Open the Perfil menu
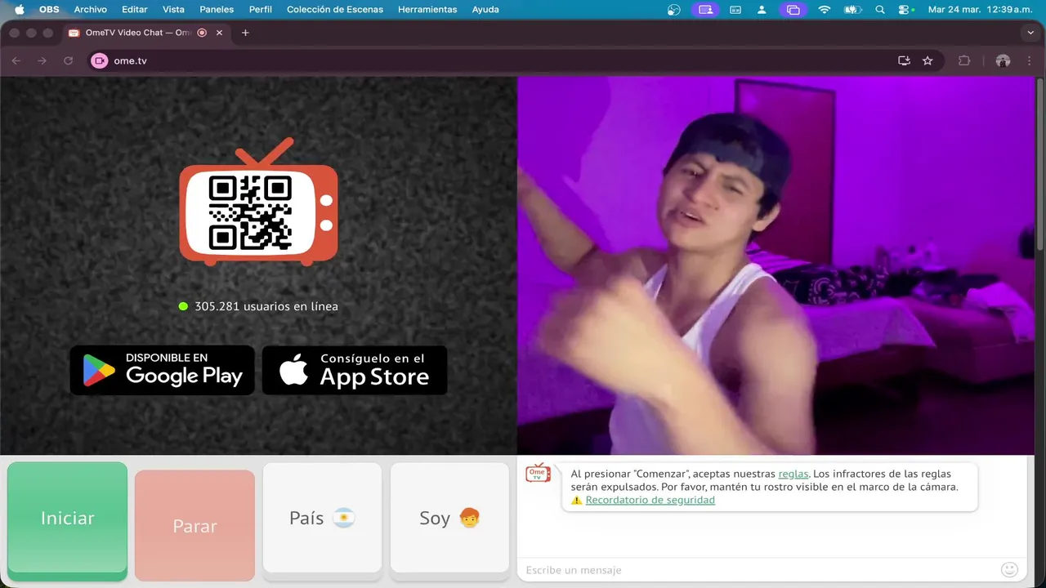This screenshot has height=588, width=1046. 261,10
